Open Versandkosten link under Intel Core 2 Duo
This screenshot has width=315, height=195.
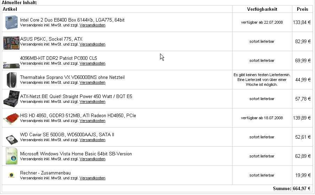click(x=92, y=25)
